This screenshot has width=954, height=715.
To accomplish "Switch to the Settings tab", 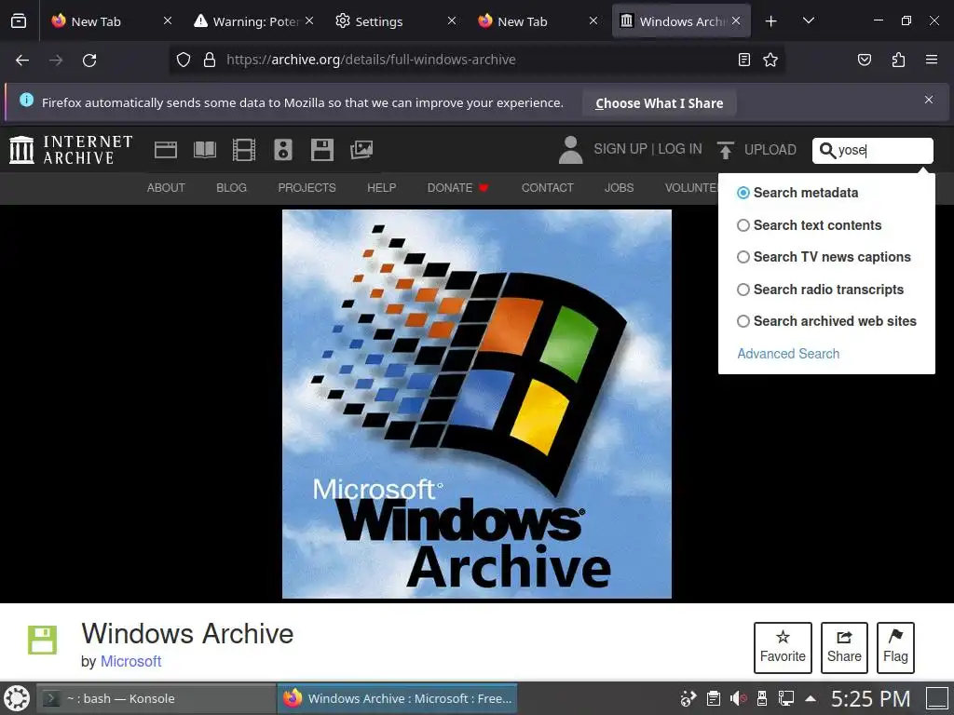I will (395, 21).
